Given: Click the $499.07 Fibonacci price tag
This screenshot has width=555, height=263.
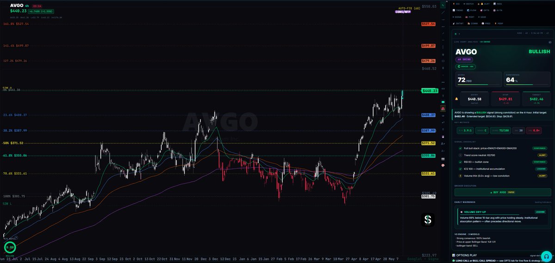Looking at the screenshot, I should pyautogui.click(x=429, y=46).
